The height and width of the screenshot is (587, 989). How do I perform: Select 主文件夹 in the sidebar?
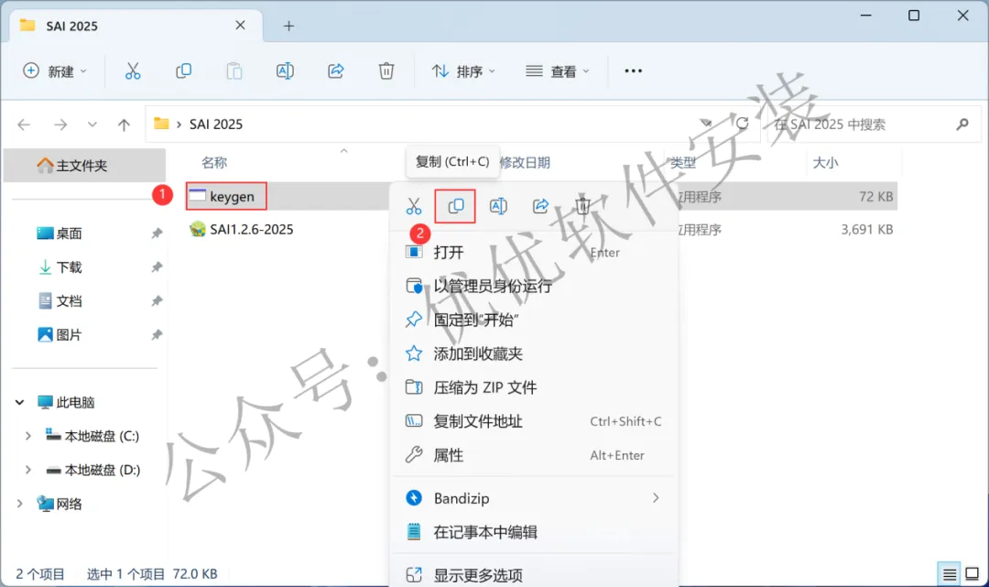84,166
